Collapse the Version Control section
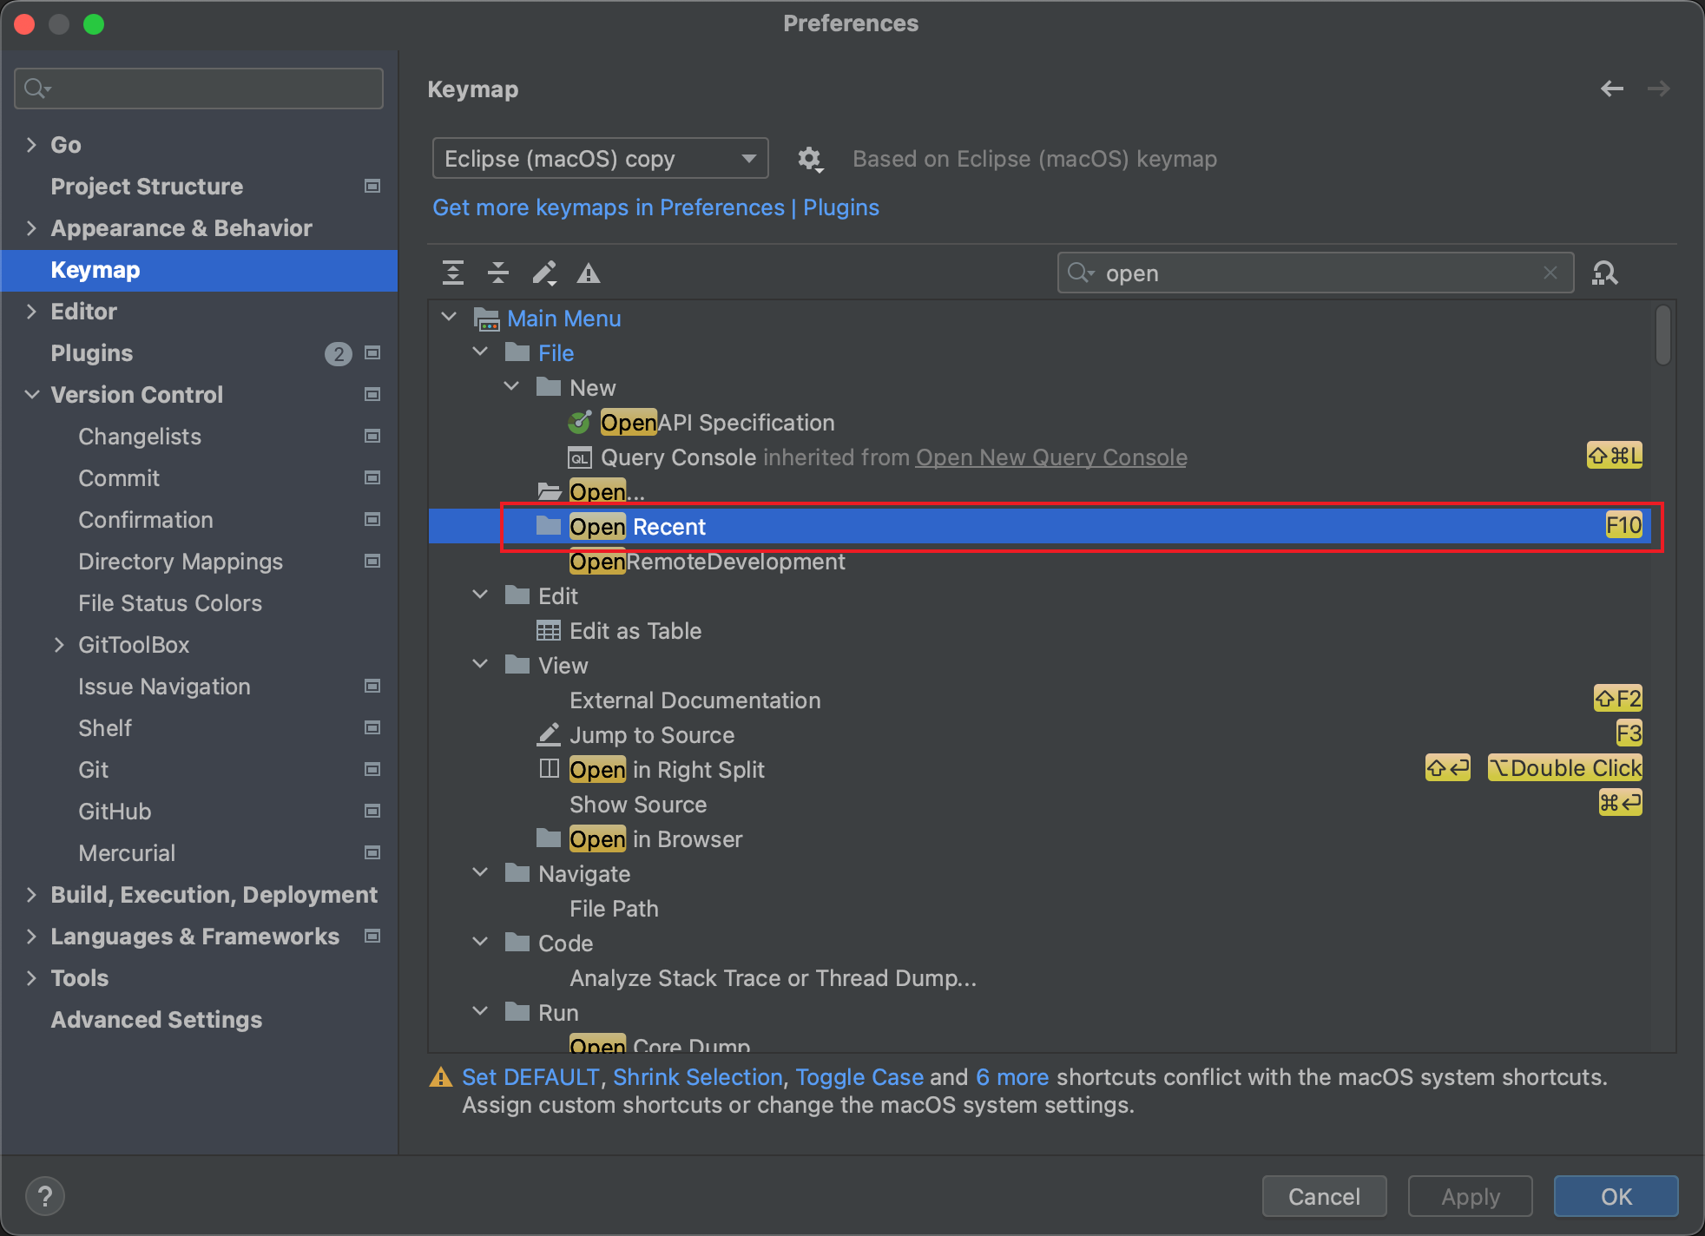The height and width of the screenshot is (1236, 1705). coord(32,395)
